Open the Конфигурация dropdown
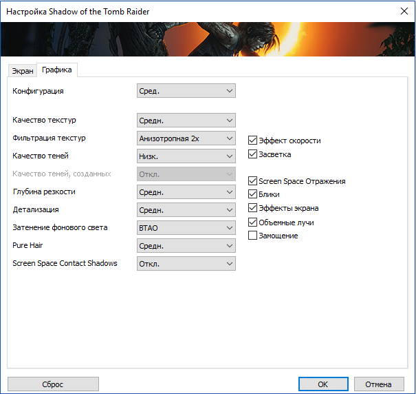This screenshot has height=394, width=416. coord(186,91)
